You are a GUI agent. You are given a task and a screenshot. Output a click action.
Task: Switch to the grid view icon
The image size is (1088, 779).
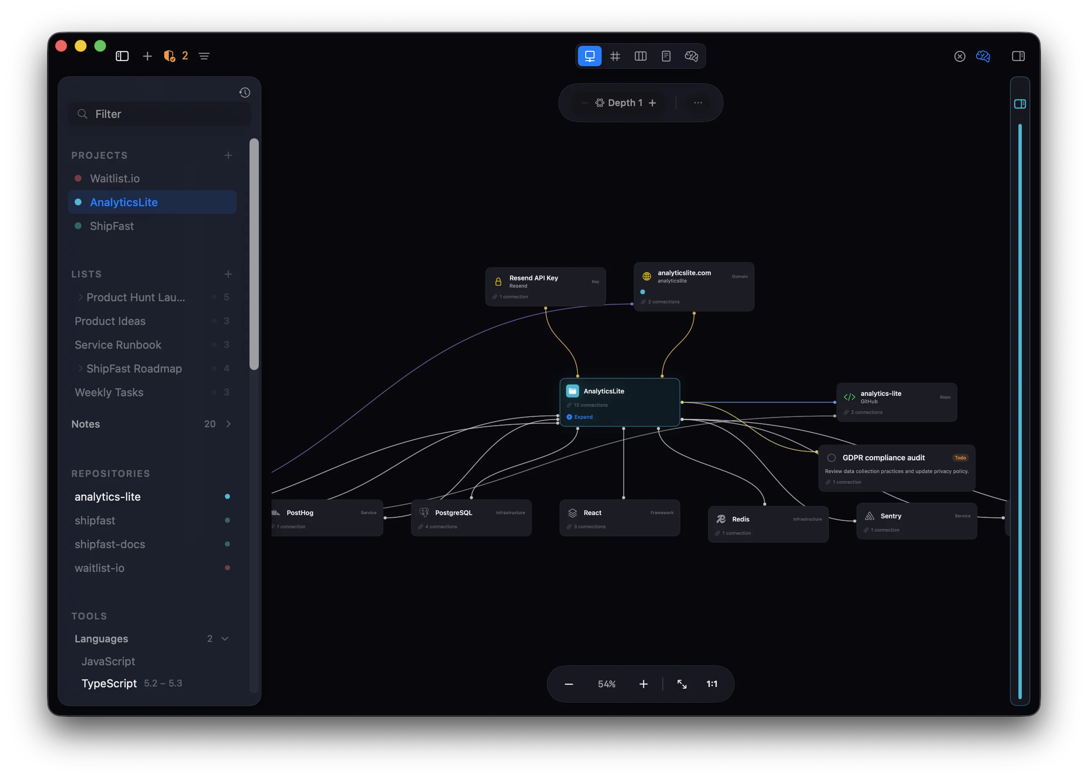point(615,56)
